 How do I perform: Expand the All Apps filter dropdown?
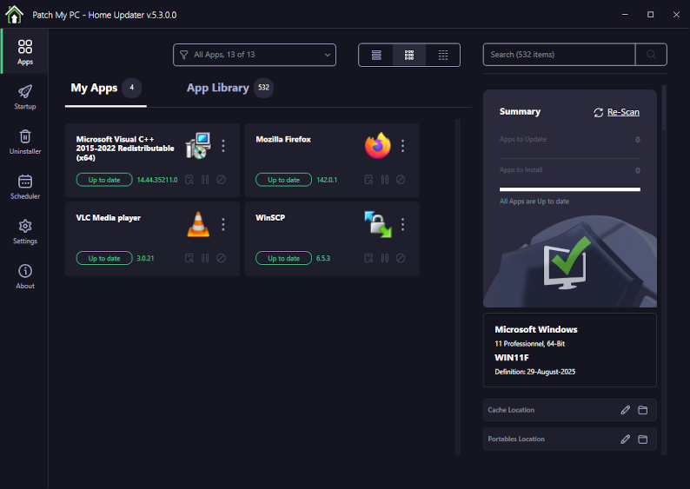(255, 55)
